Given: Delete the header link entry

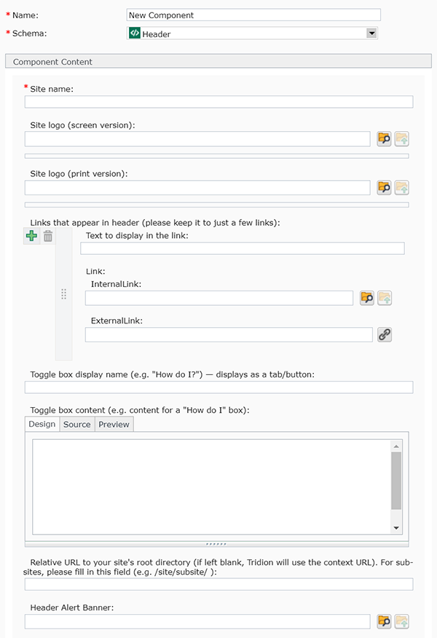Looking at the screenshot, I should click(x=48, y=236).
